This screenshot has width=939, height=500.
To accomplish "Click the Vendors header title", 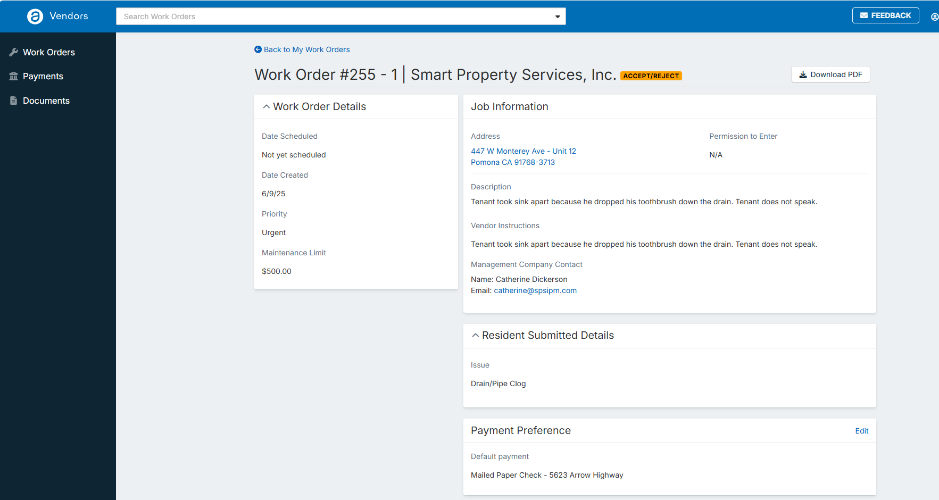I will click(69, 16).
